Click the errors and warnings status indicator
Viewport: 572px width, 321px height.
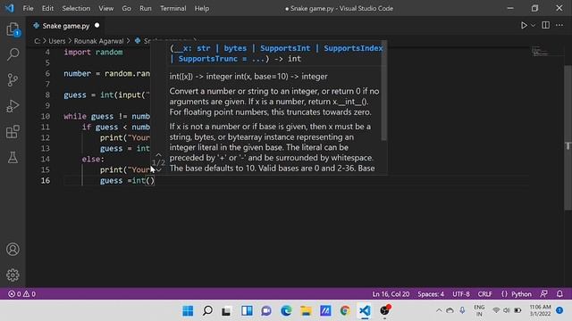pyautogui.click(x=21, y=293)
